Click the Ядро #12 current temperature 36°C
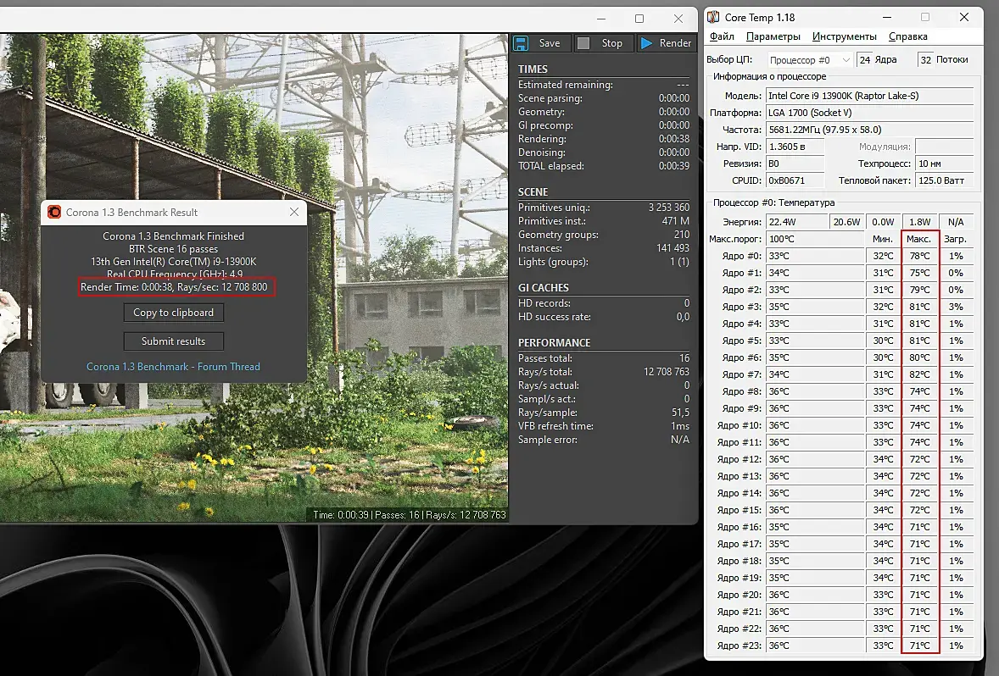This screenshot has width=999, height=676. click(815, 459)
